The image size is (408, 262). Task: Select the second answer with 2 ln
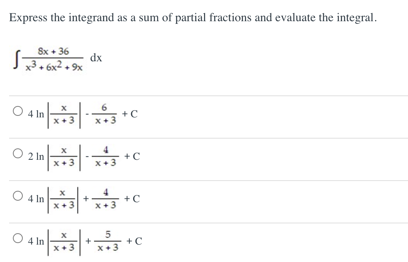pyautogui.click(x=17, y=153)
